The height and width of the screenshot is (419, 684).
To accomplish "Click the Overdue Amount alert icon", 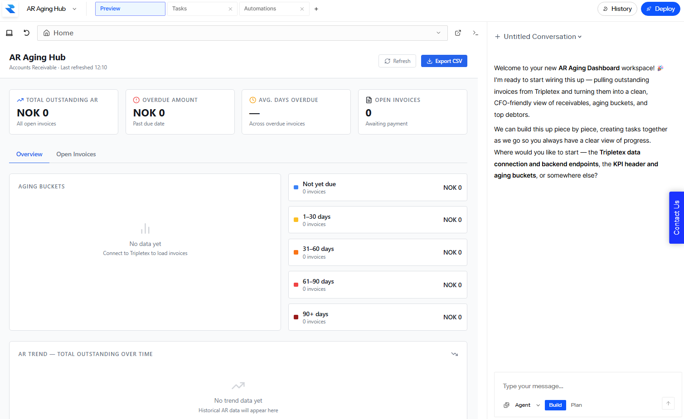I will click(136, 100).
